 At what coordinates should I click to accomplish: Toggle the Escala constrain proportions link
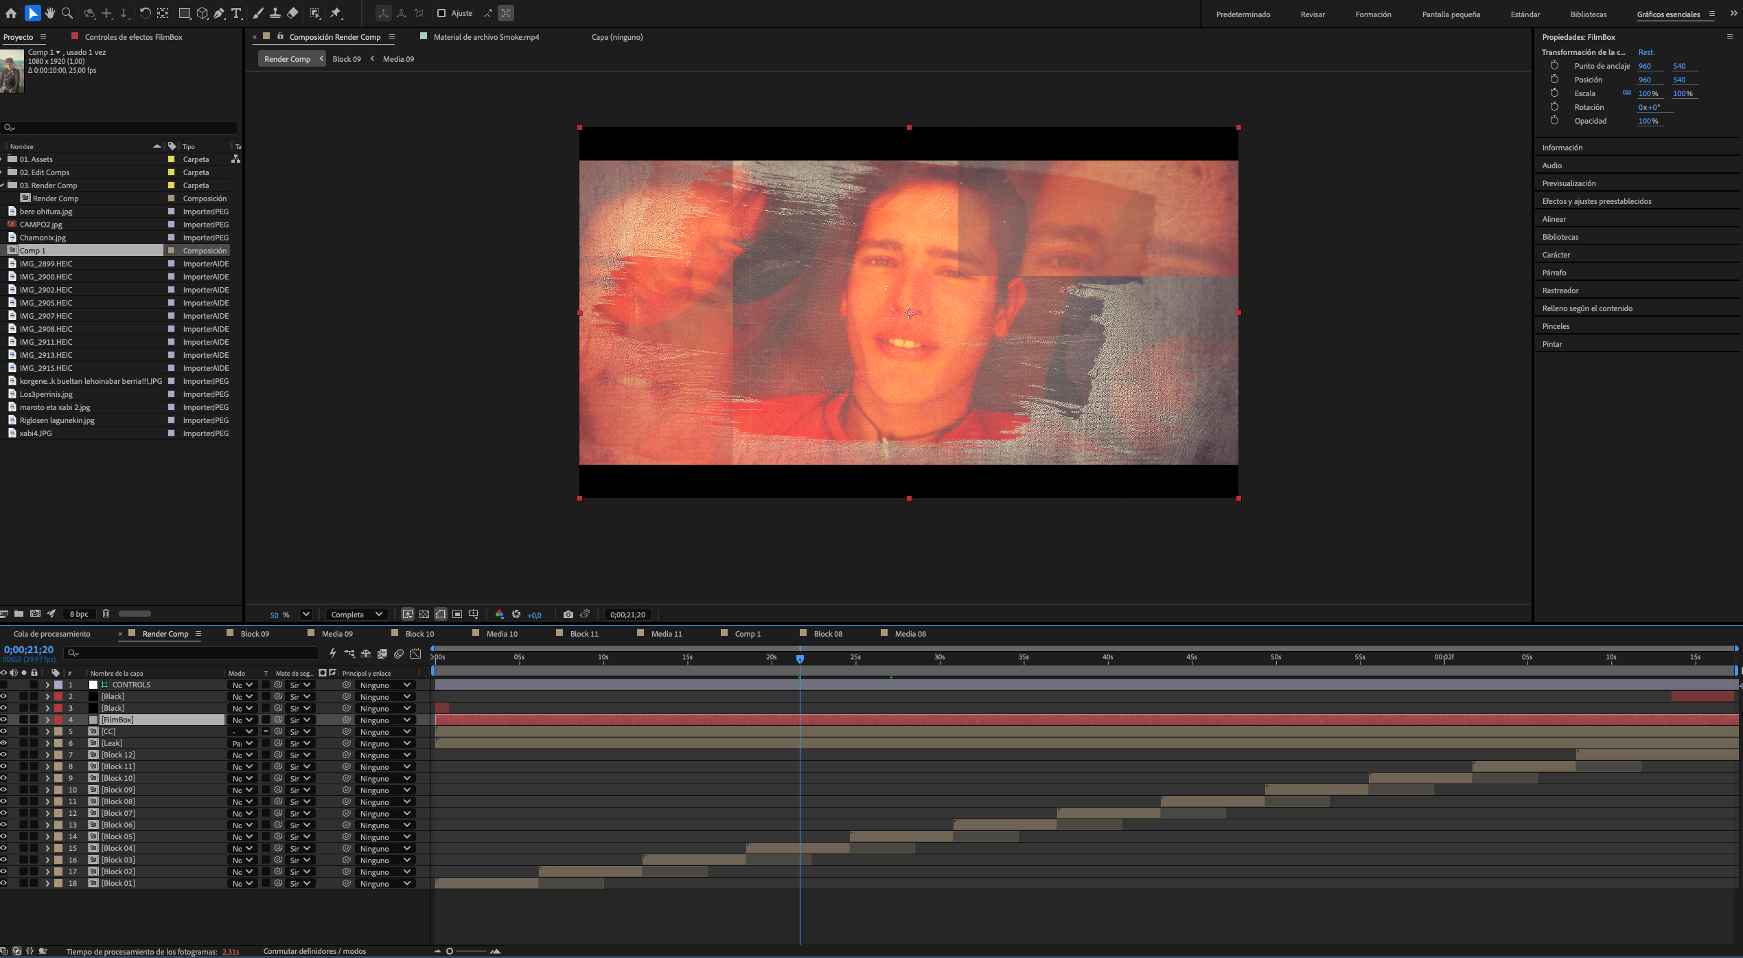click(x=1627, y=93)
